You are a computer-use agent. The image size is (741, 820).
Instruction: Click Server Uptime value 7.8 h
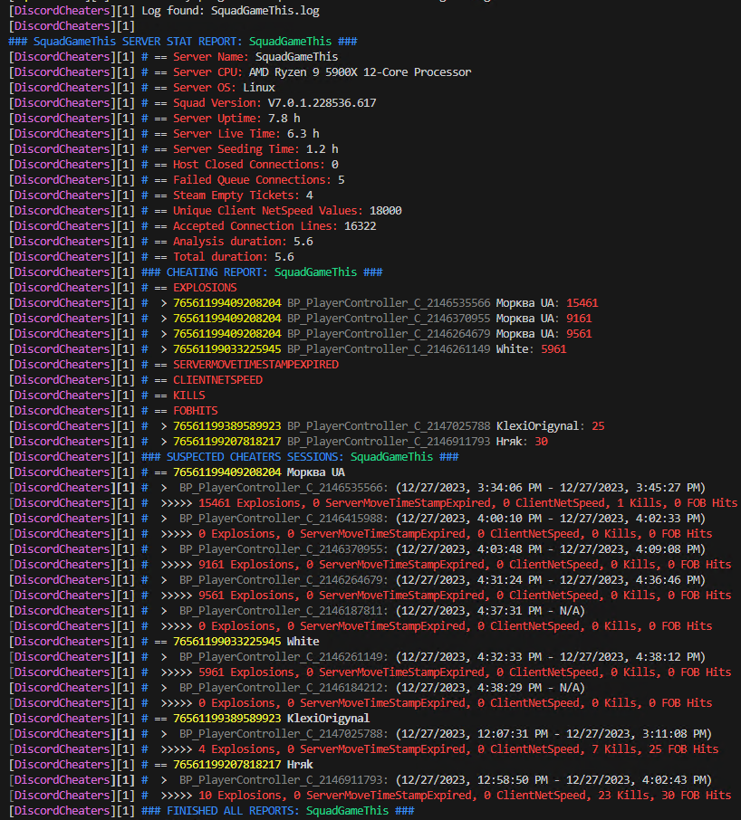[x=284, y=119]
